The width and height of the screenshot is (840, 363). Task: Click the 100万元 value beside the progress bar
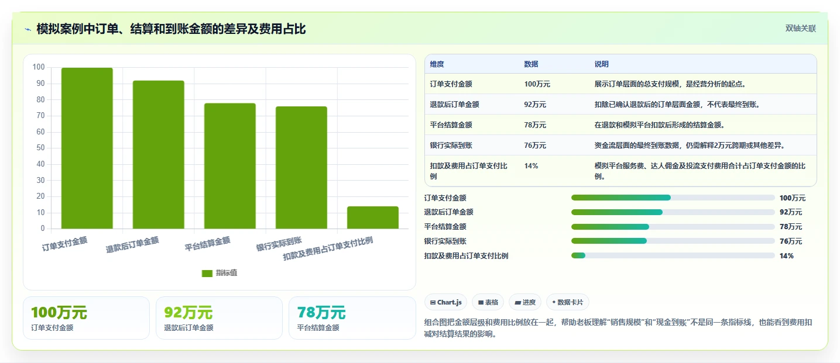[x=793, y=198]
